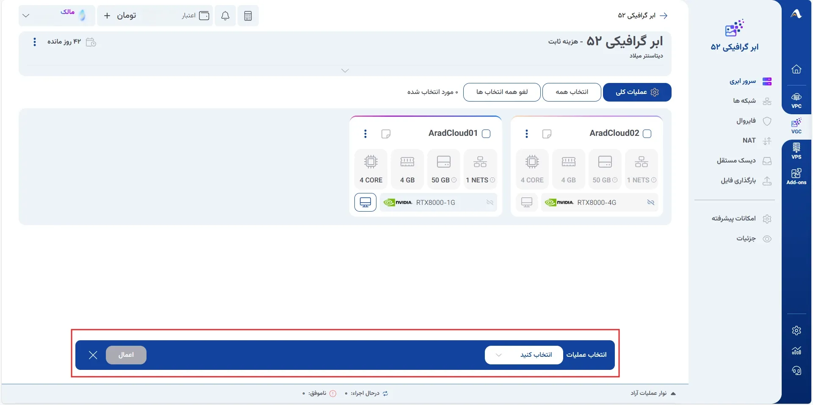This screenshot has height=405, width=813.
Task: Click the انتخاب همه button
Action: coord(572,92)
